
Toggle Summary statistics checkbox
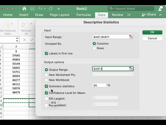46,86
